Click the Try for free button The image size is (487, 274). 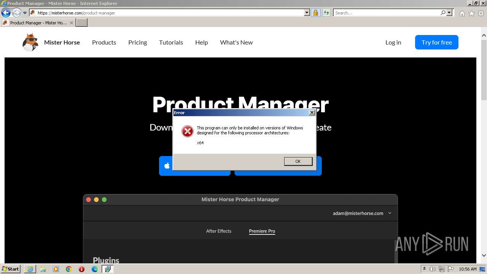point(436,42)
